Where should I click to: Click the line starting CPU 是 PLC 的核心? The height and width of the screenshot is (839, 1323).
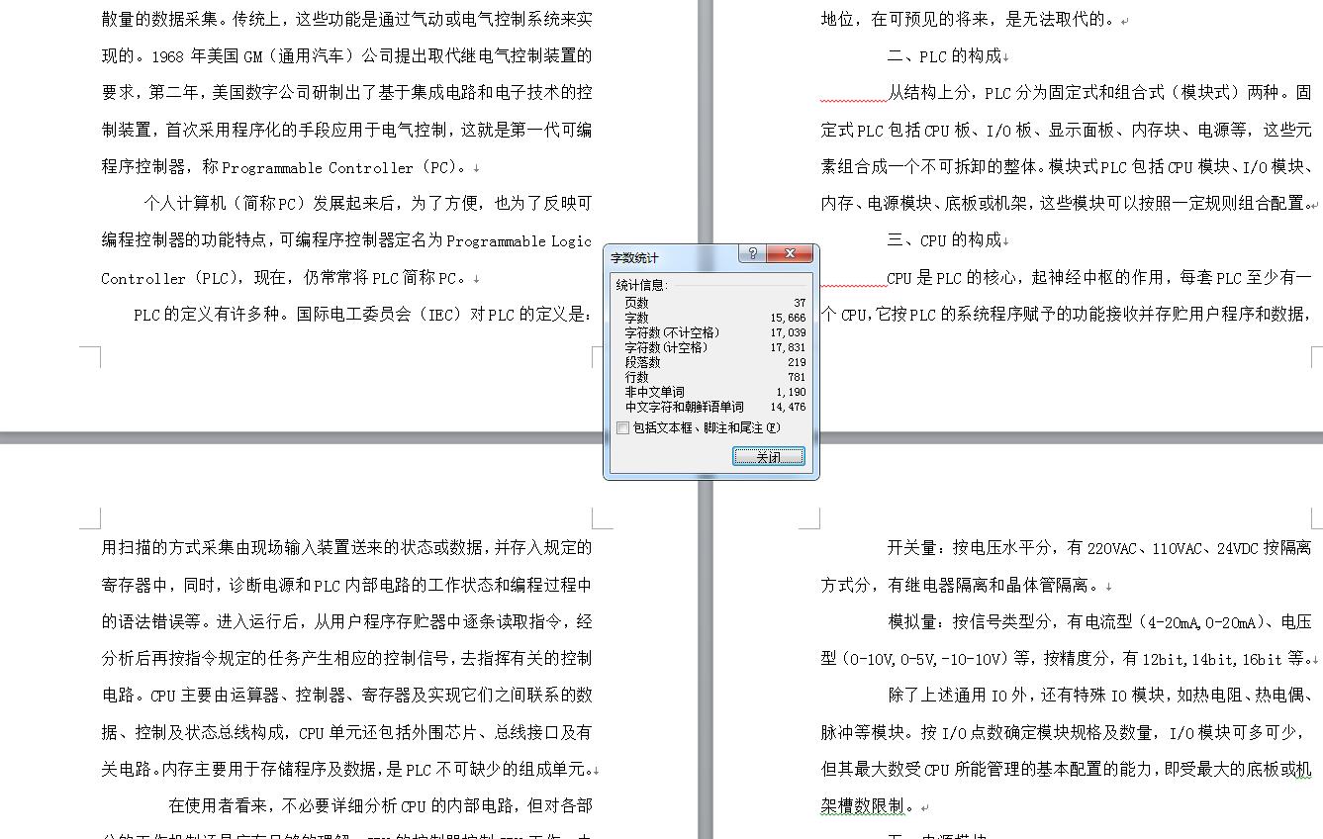pyautogui.click(x=1099, y=277)
